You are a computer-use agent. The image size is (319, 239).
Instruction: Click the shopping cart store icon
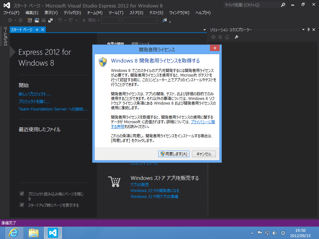point(114,181)
